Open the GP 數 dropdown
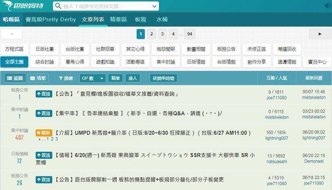 click(x=93, y=78)
